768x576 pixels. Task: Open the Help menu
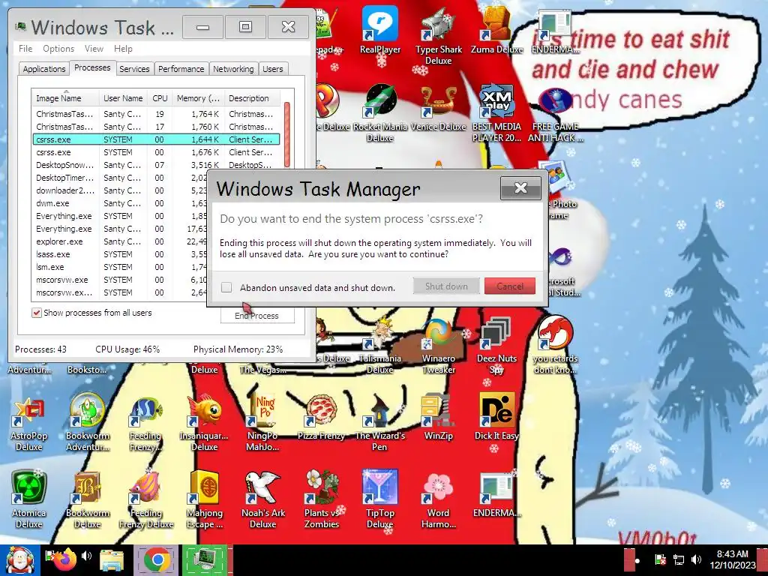123,49
